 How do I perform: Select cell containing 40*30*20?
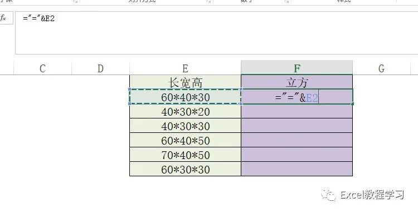[x=185, y=111]
